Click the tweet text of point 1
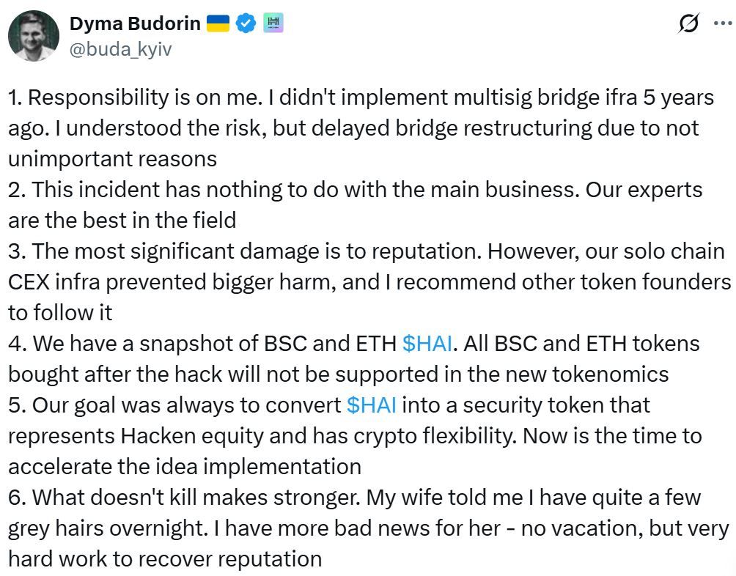The image size is (736, 576). pyautogui.click(x=293, y=96)
